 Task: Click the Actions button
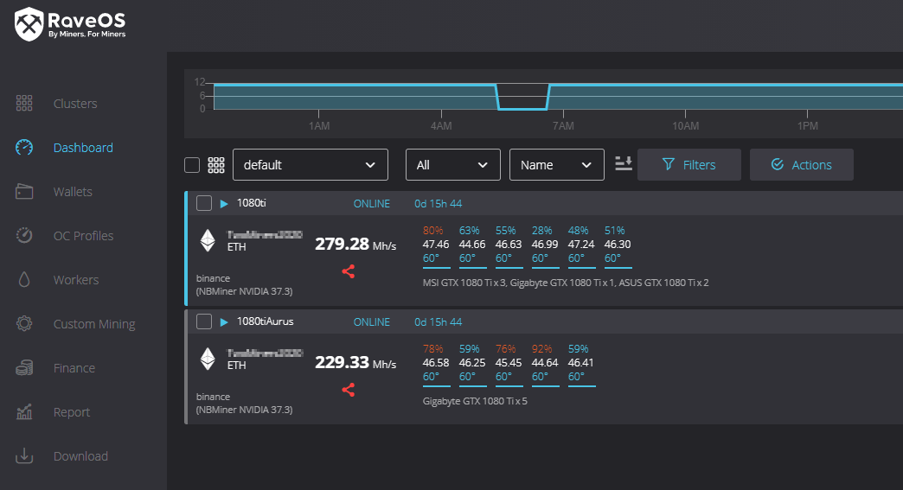click(x=801, y=165)
